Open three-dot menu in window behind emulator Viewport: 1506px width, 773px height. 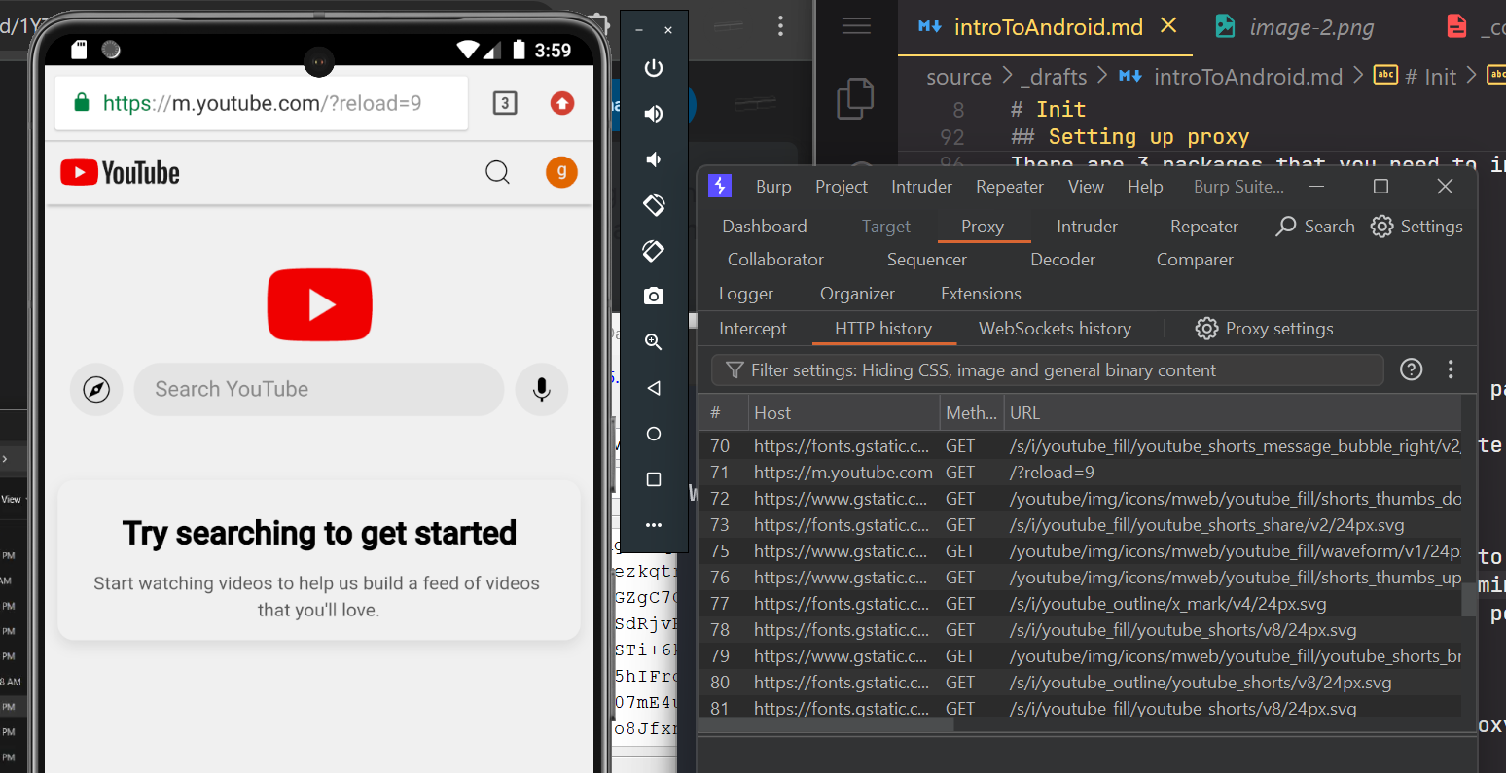pyautogui.click(x=780, y=26)
